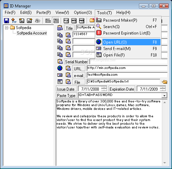Open the Edit(E) menu
The image size is (172, 169).
pos(26,13)
